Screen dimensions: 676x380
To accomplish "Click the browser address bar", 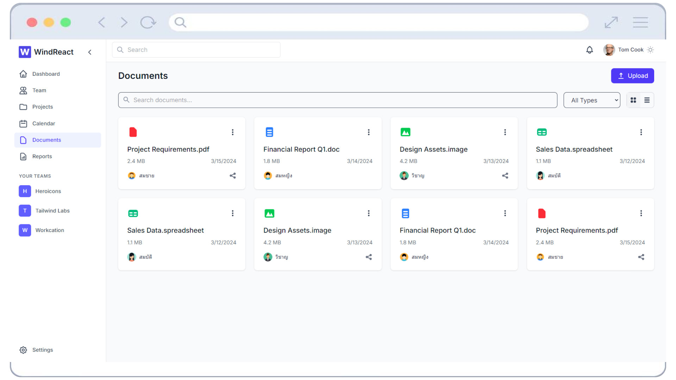I will [378, 23].
